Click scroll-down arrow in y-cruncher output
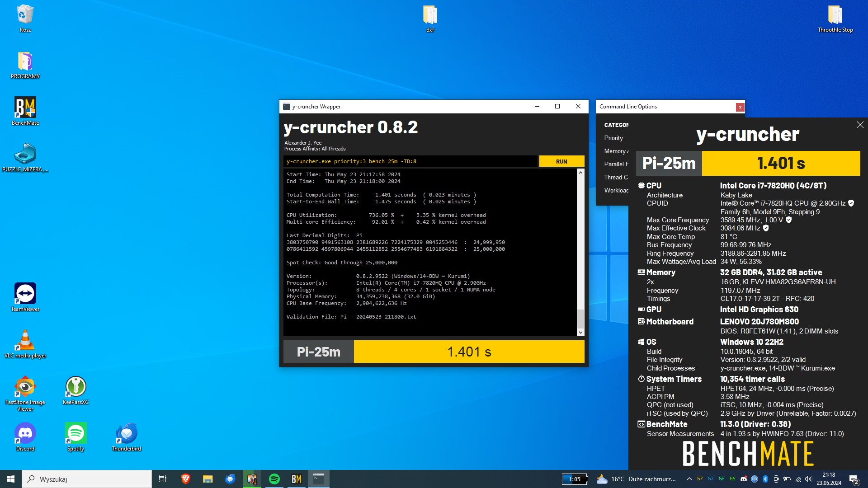This screenshot has width=868, height=488. coord(580,333)
